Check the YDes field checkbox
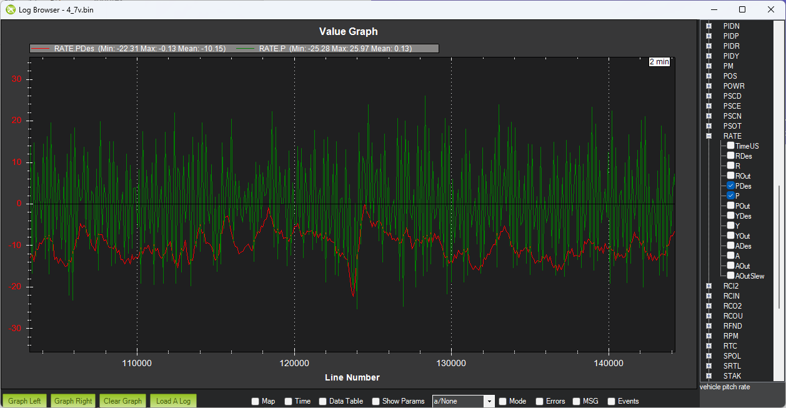This screenshot has width=786, height=408. coord(730,216)
